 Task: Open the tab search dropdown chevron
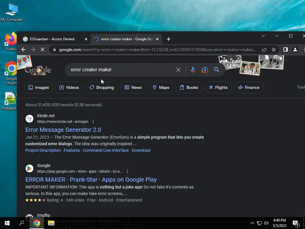263,36
